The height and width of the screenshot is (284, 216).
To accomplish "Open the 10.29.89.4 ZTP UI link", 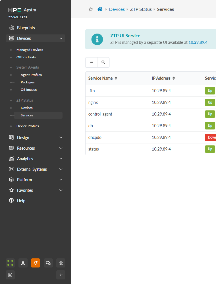I will pyautogui.click(x=198, y=42).
